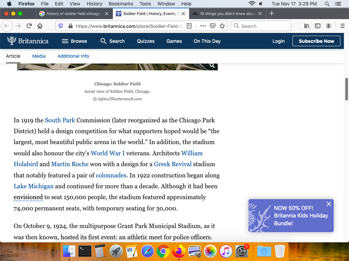349x261 pixels.
Task: Open a new tab with plus button
Action: (x=272, y=14)
